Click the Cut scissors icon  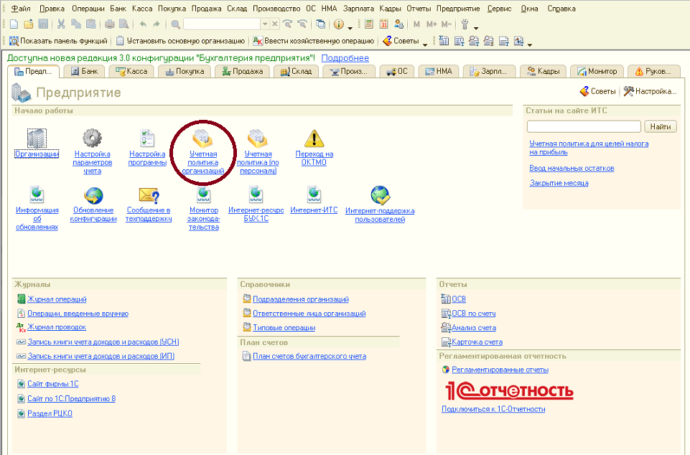tap(61, 24)
